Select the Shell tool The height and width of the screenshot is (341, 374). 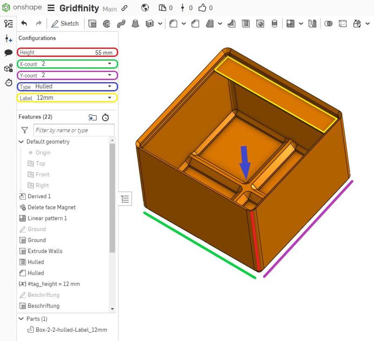(246, 23)
